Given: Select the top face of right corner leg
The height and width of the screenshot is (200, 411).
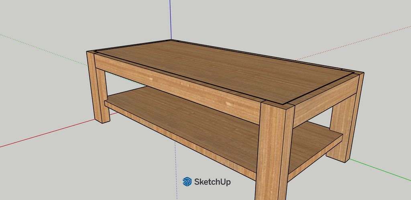Looking at the screenshot, I should 359,73.
